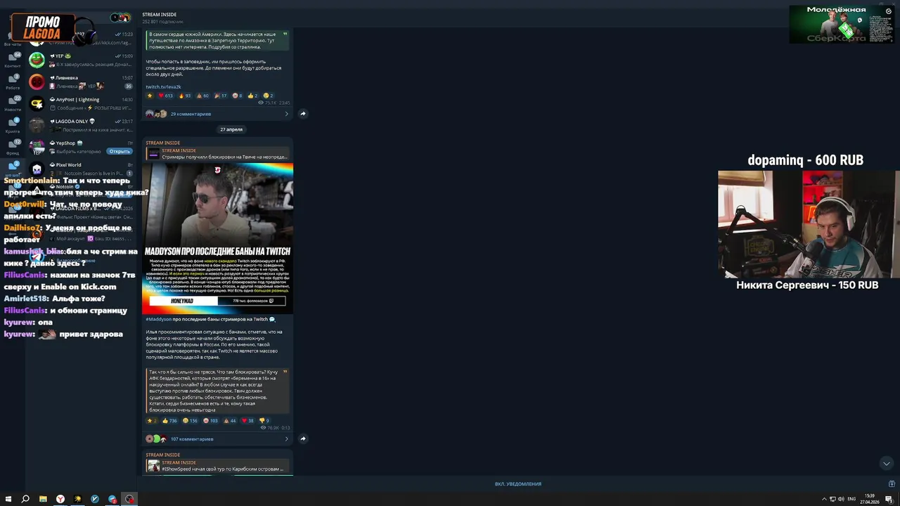Click the star reaction on the first post
The width and height of the screenshot is (900, 506).
[149, 96]
